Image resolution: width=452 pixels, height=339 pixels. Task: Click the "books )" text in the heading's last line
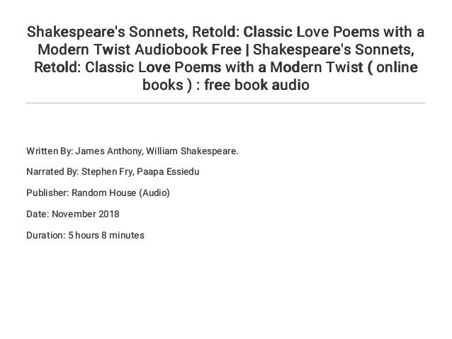(x=167, y=85)
